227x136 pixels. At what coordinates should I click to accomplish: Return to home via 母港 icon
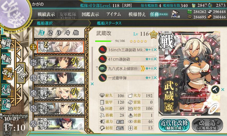(x=21, y=73)
